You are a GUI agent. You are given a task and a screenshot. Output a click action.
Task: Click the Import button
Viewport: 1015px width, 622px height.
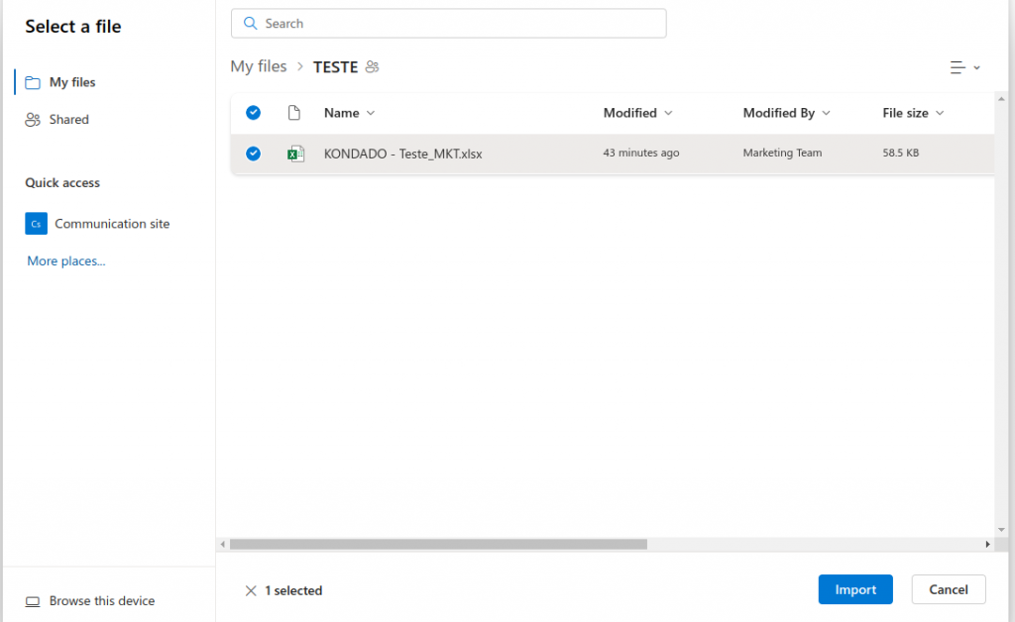(854, 589)
